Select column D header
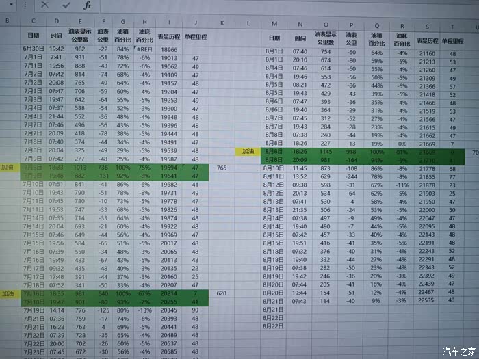Screen dimensions: 479x359 [x=57, y=21]
